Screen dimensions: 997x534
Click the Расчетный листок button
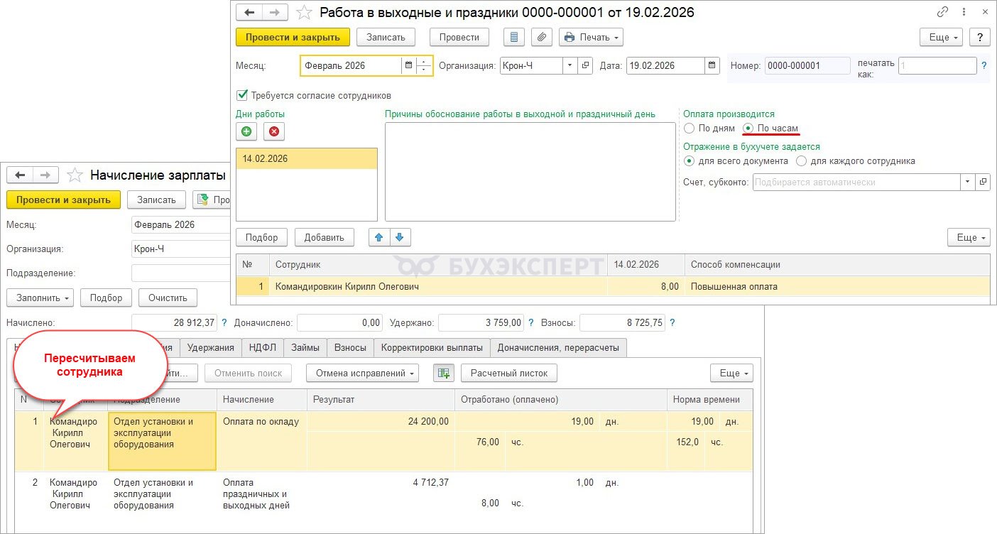(x=508, y=373)
